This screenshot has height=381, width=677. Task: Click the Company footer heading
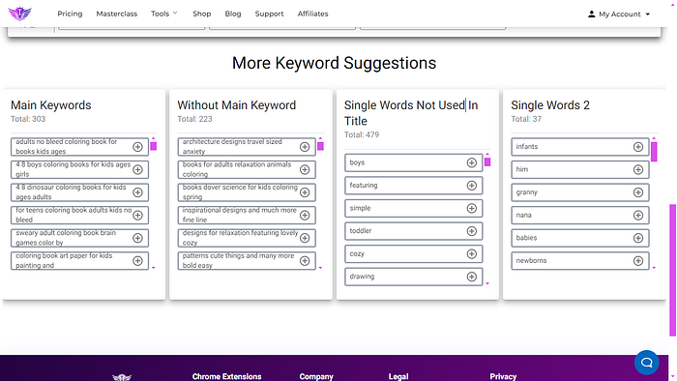316,376
